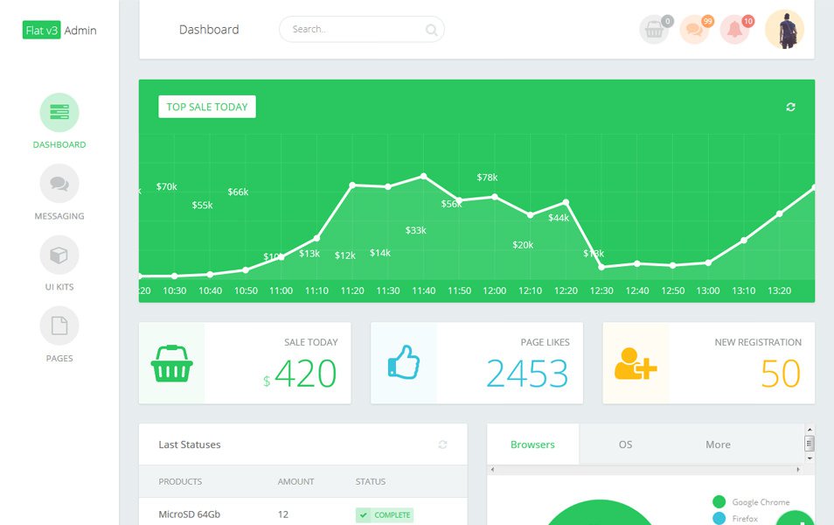Click the Flat v3 Admin logo
This screenshot has height=525, width=834.
click(x=59, y=30)
